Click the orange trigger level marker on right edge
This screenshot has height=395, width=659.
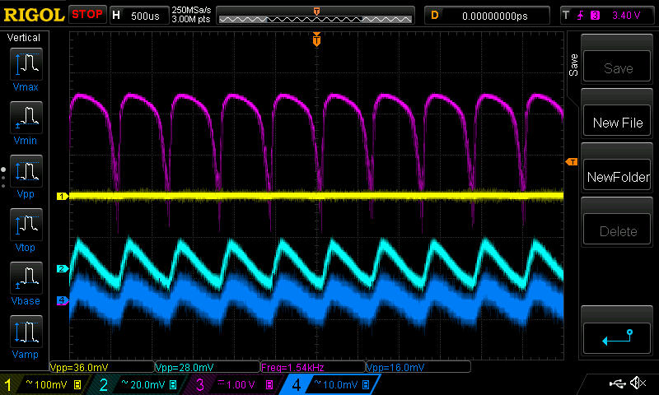570,162
